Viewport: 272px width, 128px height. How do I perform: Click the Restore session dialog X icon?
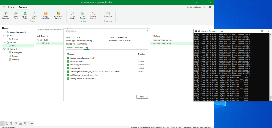tap(148, 31)
